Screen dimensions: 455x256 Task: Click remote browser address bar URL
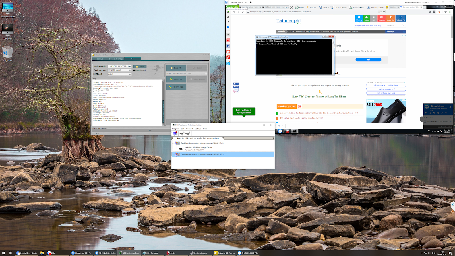(287, 12)
